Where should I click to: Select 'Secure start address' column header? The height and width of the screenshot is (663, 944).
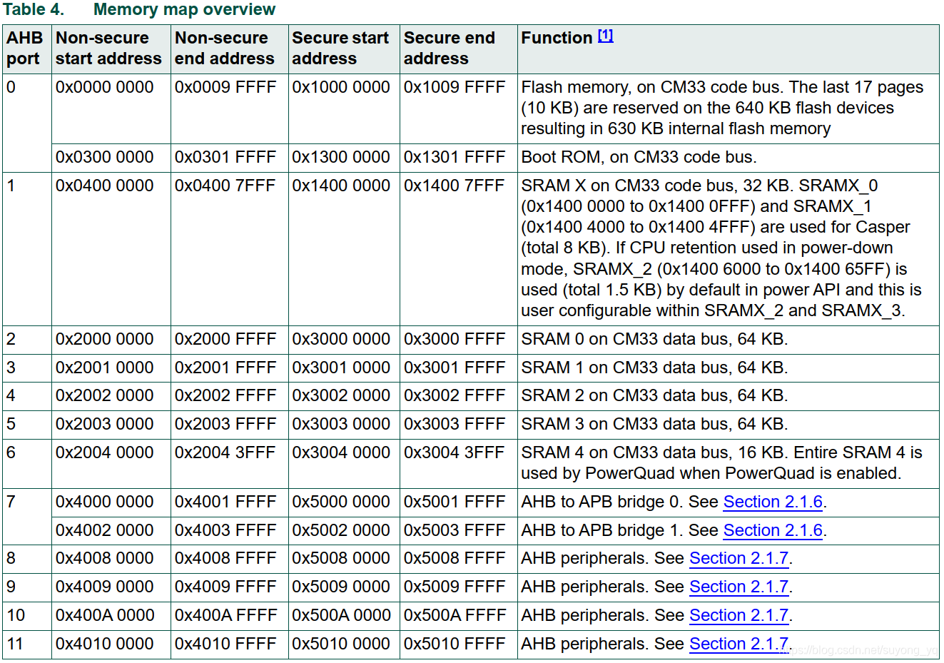click(x=344, y=49)
